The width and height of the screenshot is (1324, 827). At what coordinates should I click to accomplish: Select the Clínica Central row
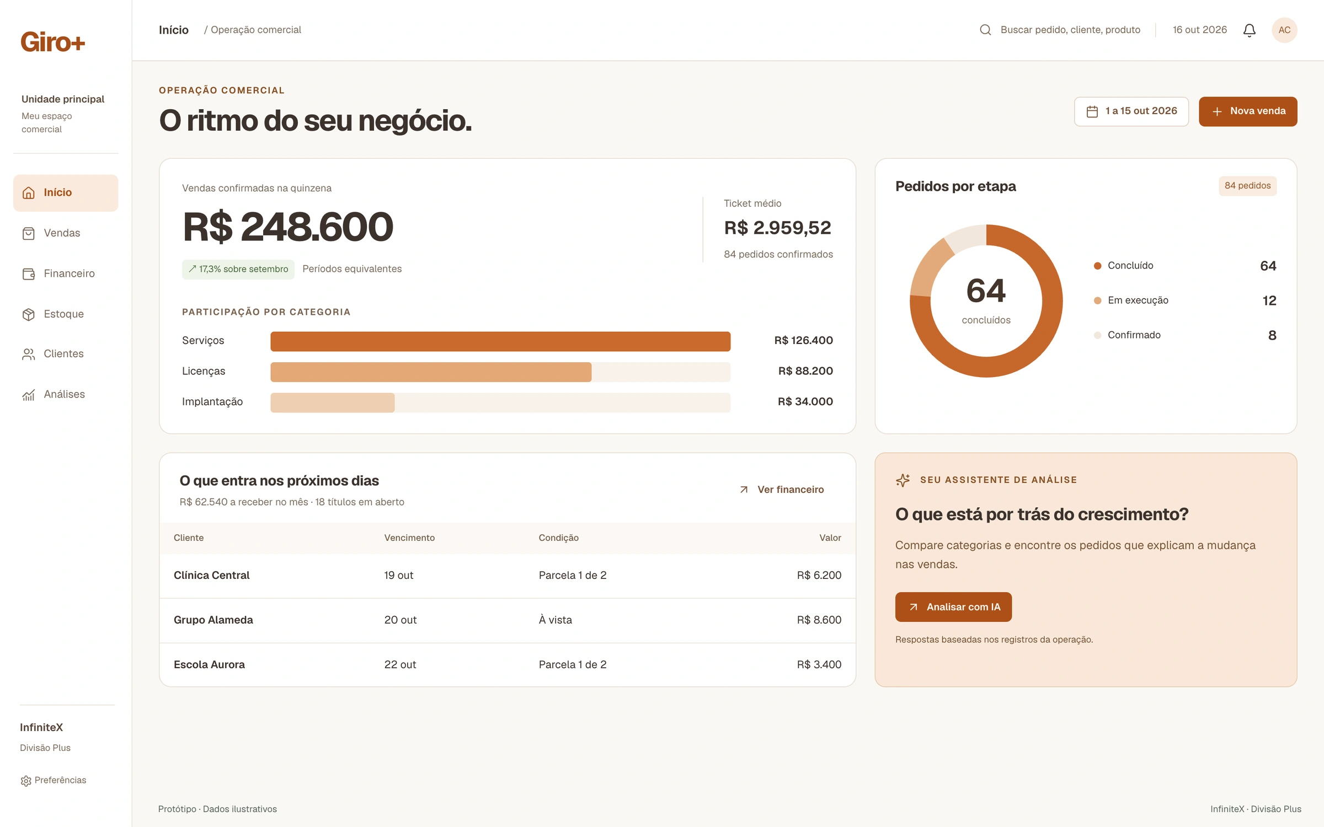(508, 576)
